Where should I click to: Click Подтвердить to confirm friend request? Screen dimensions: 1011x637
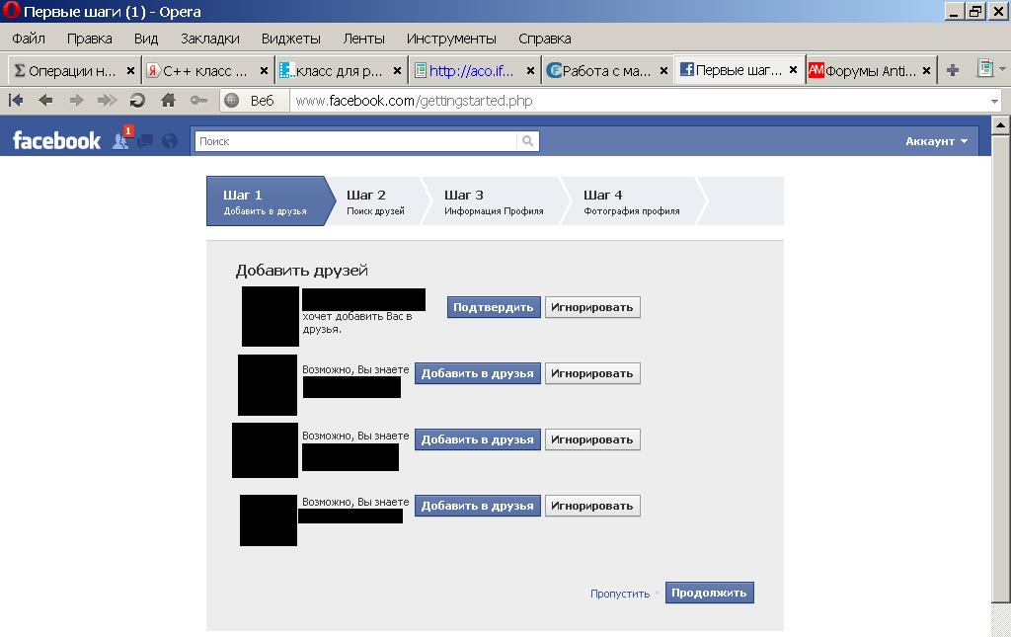[494, 307]
